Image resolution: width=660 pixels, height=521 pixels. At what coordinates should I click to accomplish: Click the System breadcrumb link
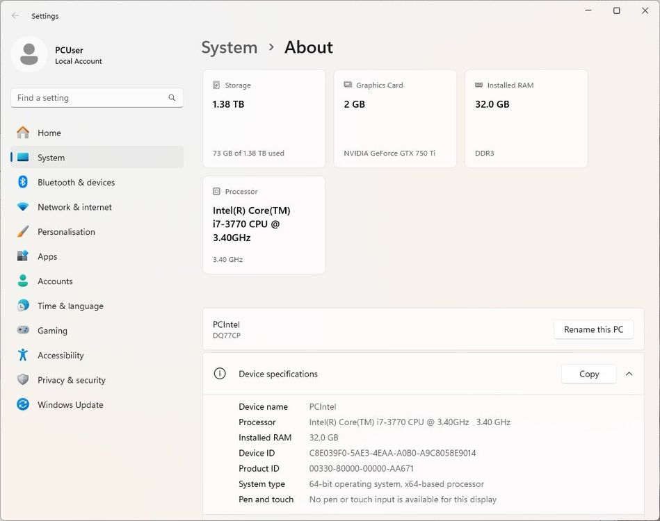click(x=229, y=47)
